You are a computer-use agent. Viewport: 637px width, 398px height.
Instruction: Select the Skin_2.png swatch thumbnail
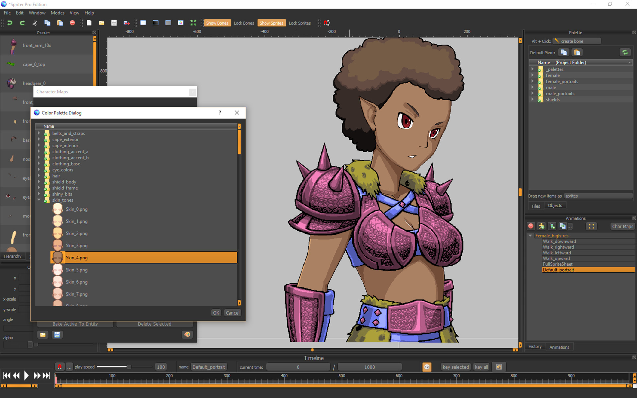57,233
